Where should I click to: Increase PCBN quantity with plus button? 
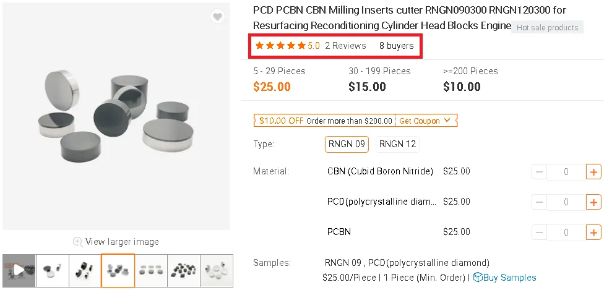click(x=593, y=232)
